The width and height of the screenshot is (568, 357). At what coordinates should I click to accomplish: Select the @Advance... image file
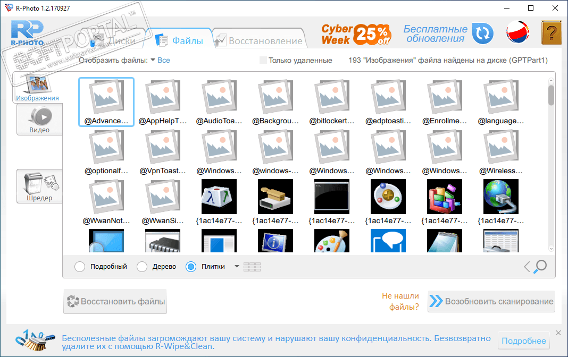106,102
